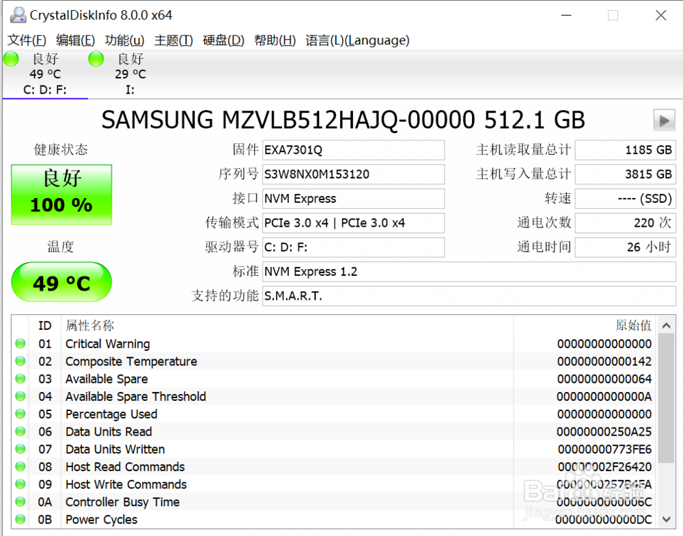The image size is (683, 536).
Task: Click status dot for Data Units Written row
Action: tap(20, 449)
